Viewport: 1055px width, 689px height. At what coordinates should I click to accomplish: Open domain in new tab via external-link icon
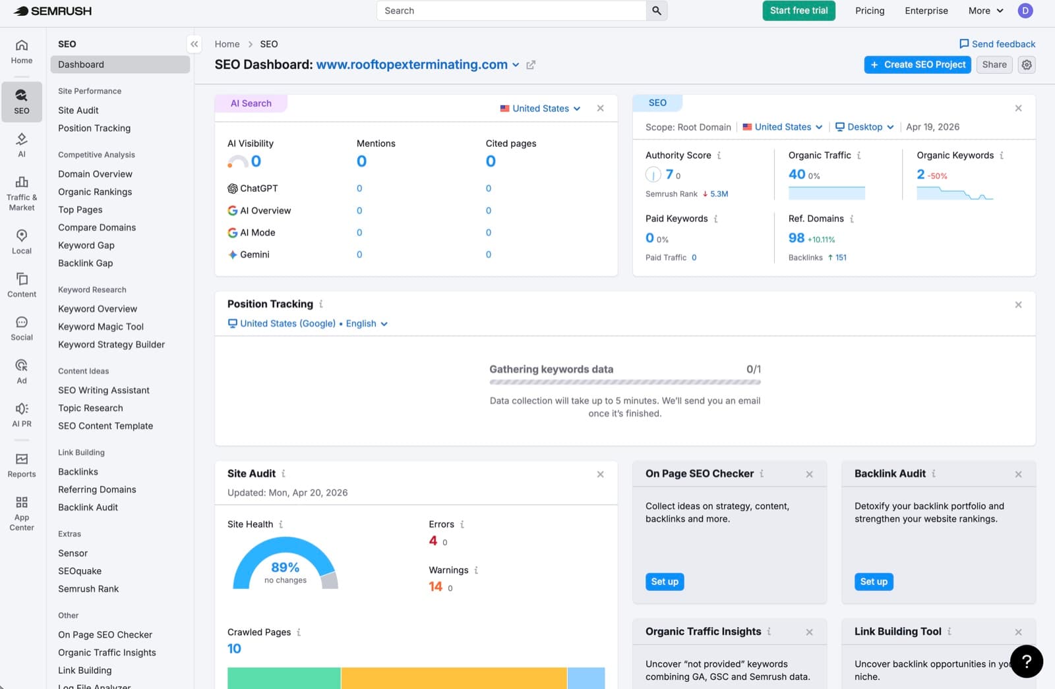(531, 65)
